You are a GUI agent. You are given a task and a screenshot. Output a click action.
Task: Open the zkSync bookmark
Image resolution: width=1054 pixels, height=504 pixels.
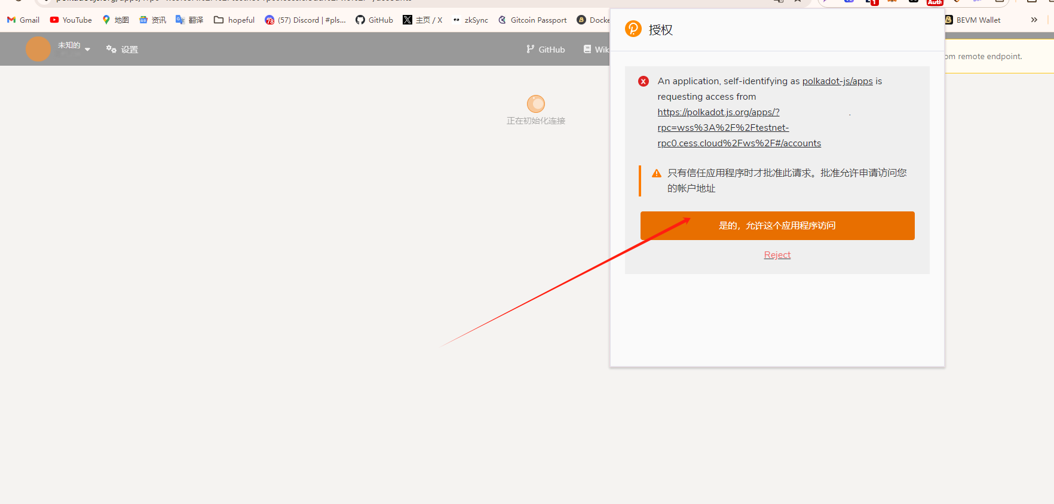[470, 20]
